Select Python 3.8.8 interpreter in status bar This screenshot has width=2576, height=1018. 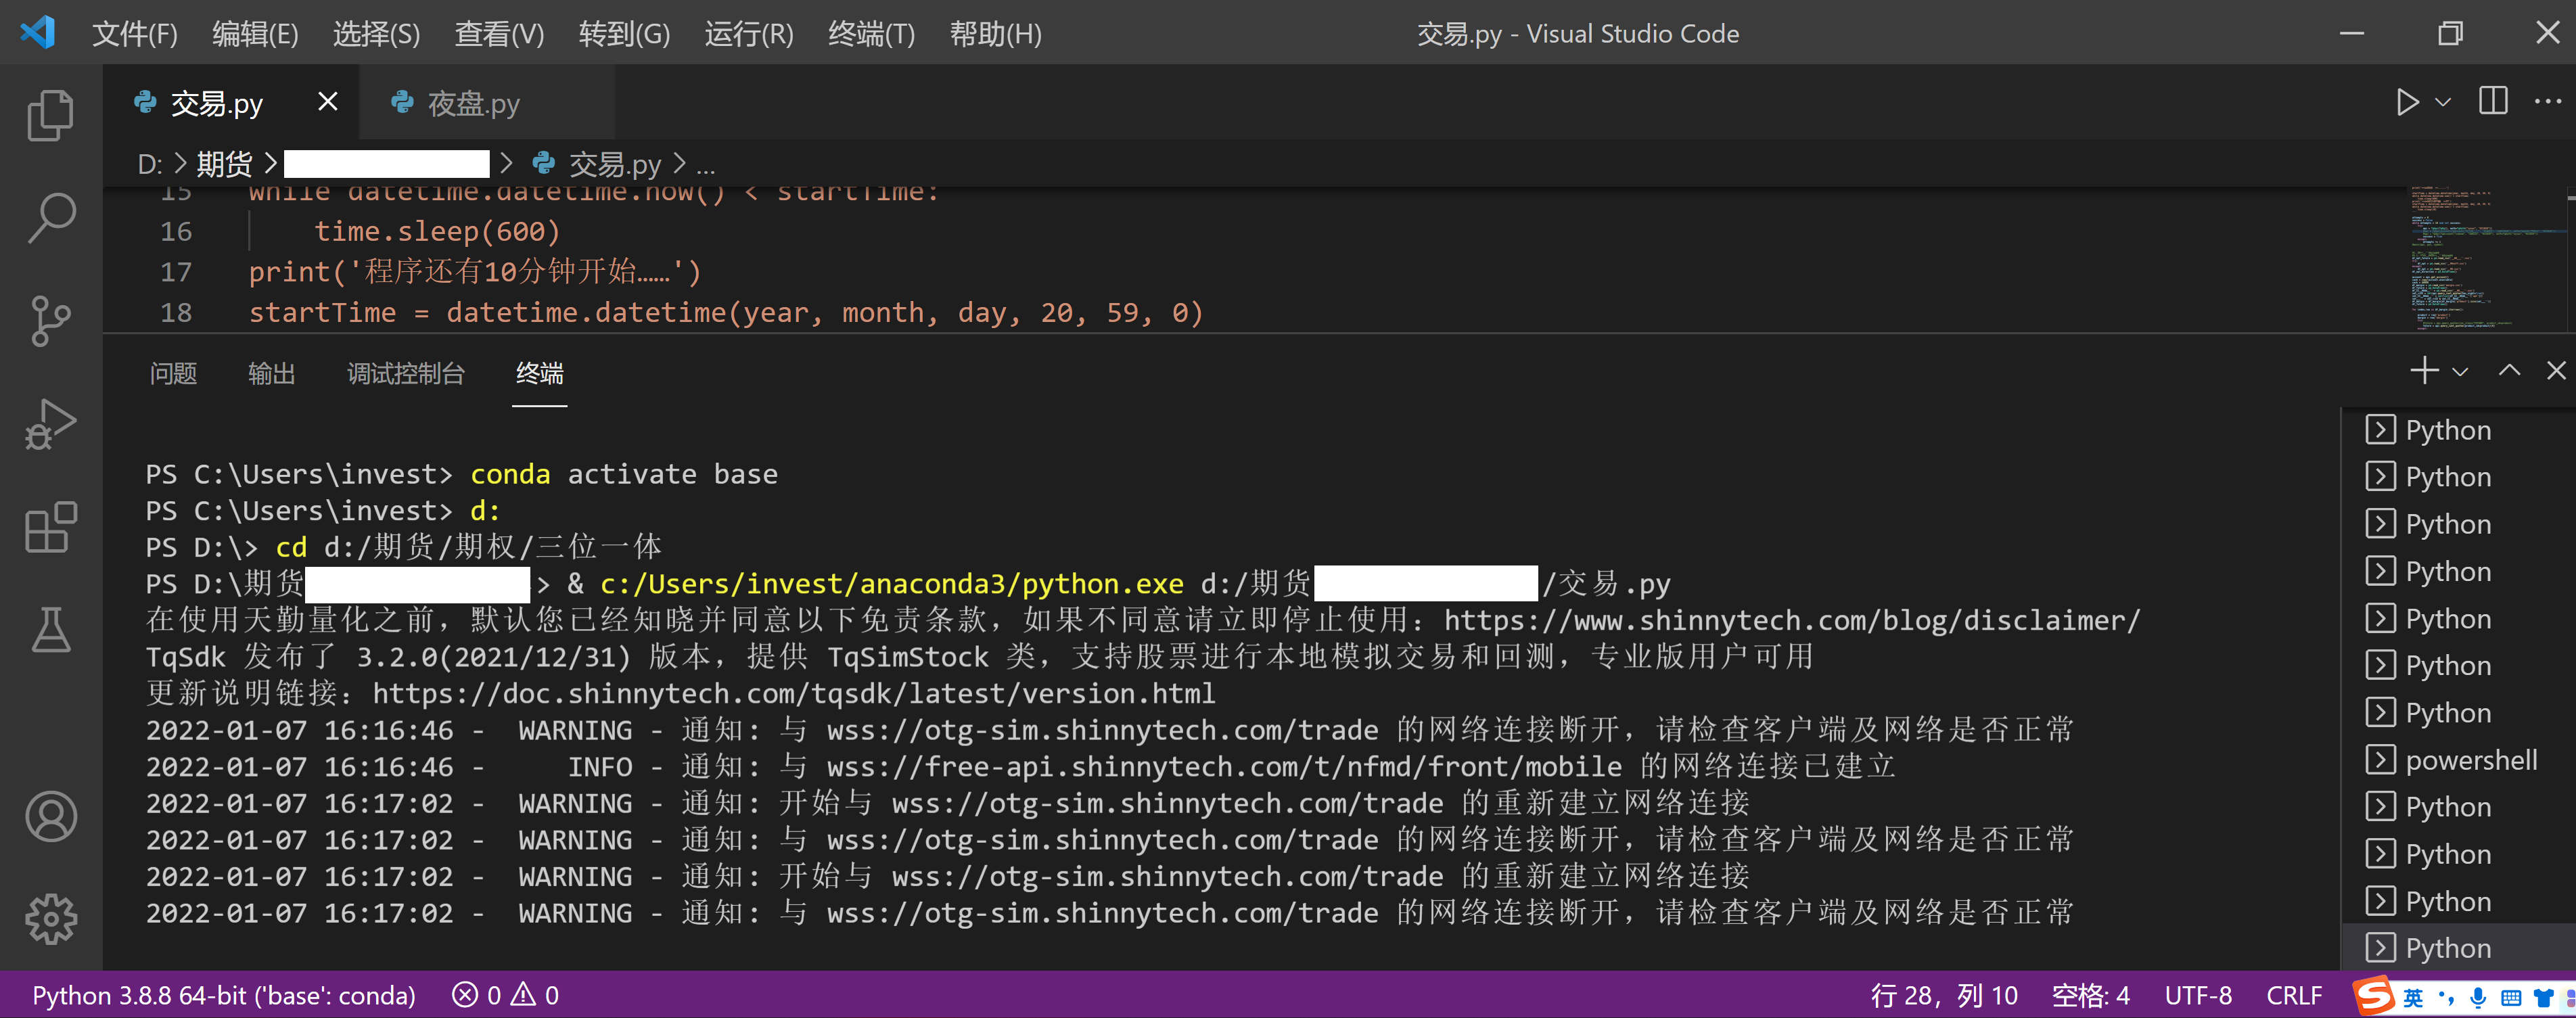pyautogui.click(x=224, y=995)
